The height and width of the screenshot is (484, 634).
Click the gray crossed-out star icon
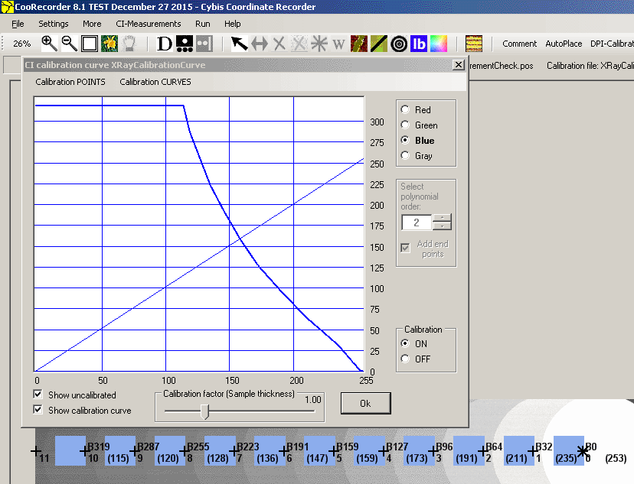pyautogui.click(x=299, y=44)
